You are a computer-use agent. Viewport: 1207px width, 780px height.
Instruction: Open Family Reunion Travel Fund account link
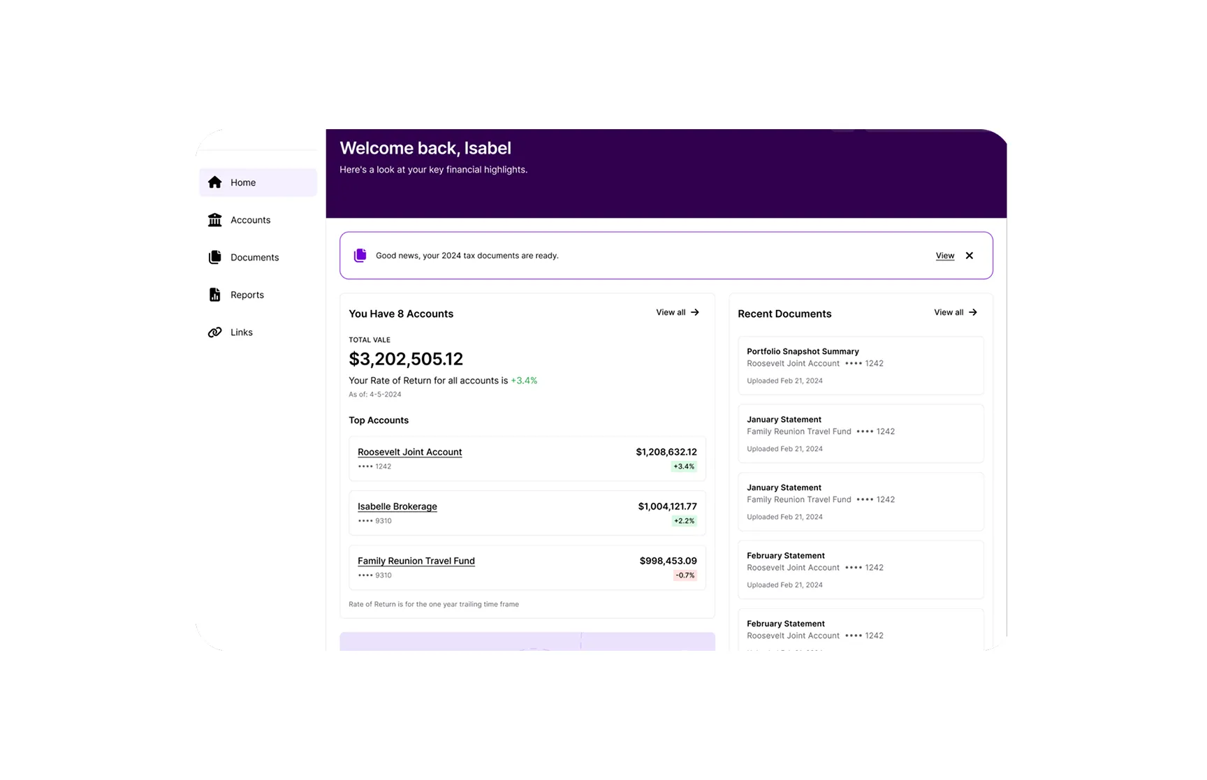pos(416,561)
